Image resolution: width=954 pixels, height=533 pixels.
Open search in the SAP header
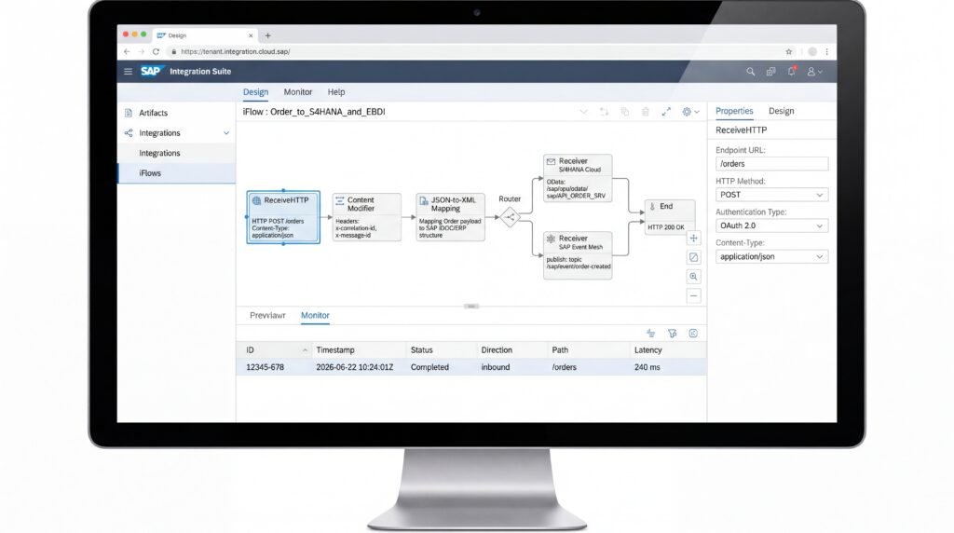751,72
